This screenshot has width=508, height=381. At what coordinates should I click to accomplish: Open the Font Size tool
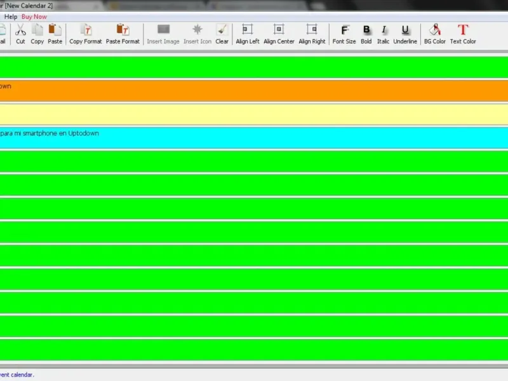coord(344,34)
